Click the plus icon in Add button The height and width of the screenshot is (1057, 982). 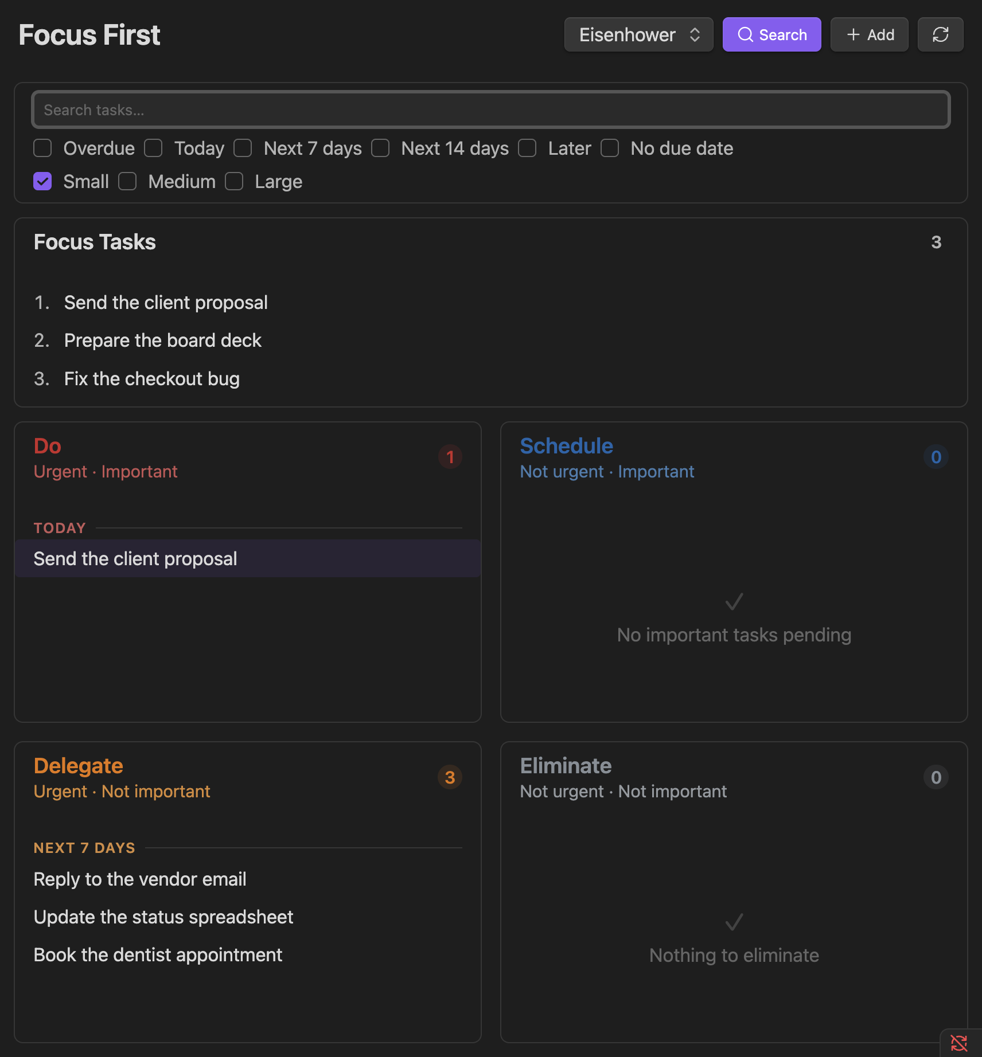click(x=854, y=34)
